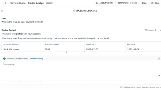Click the green executed checkmark icon
Screen dimensions: 161x90
pyautogui.click(x=5, y=58)
